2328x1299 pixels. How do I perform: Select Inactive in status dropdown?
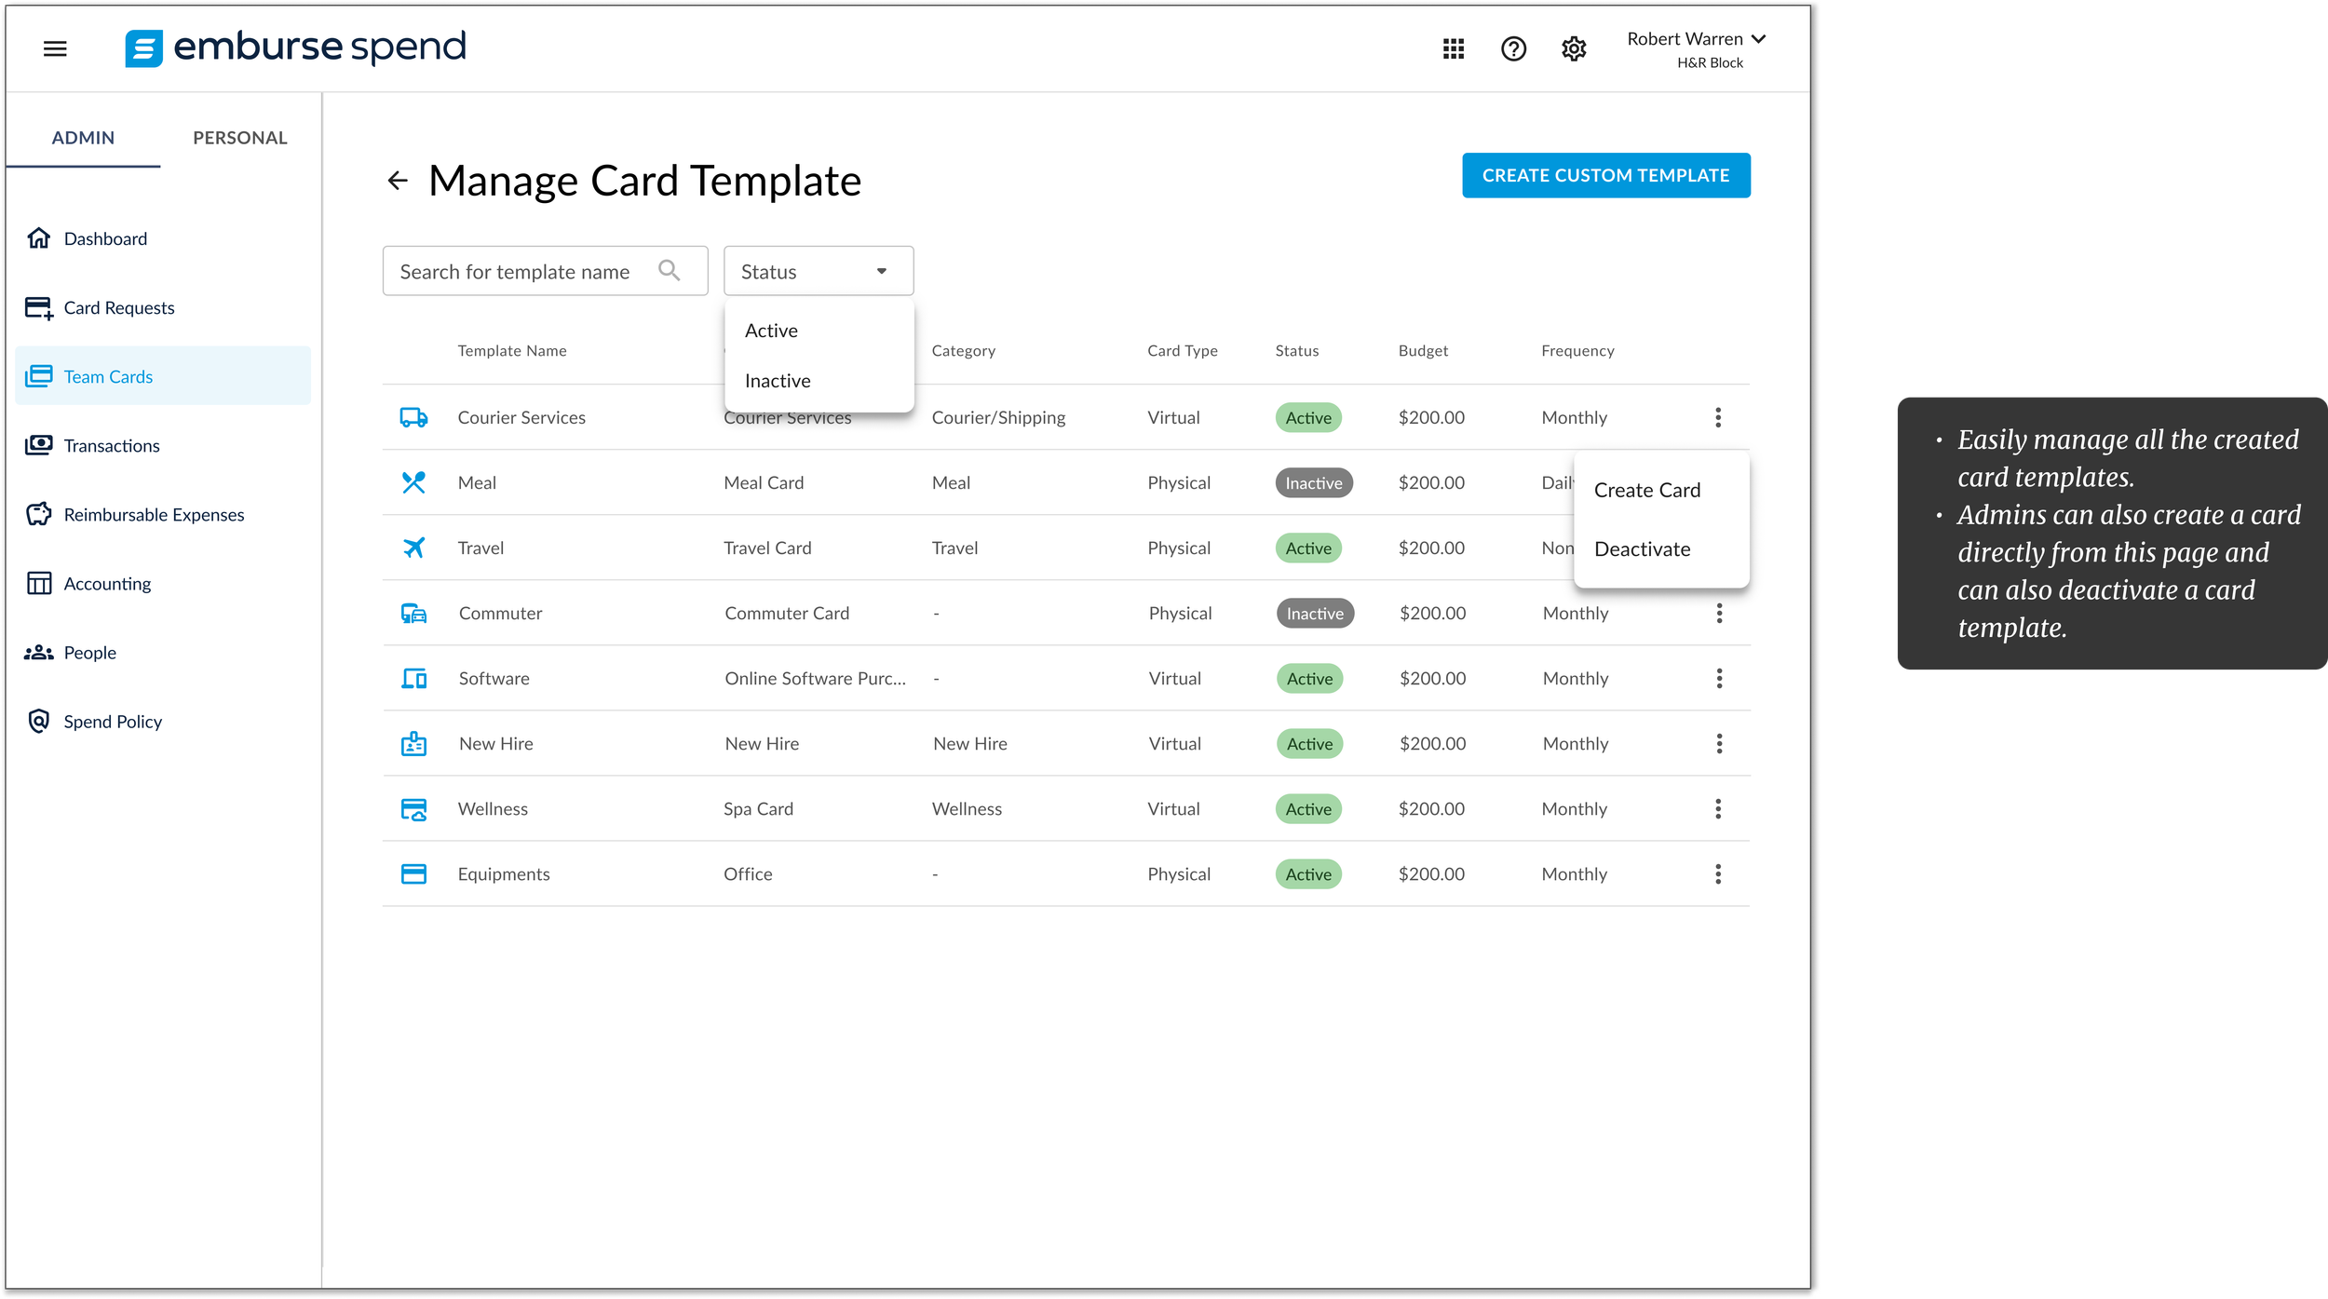pyautogui.click(x=778, y=381)
